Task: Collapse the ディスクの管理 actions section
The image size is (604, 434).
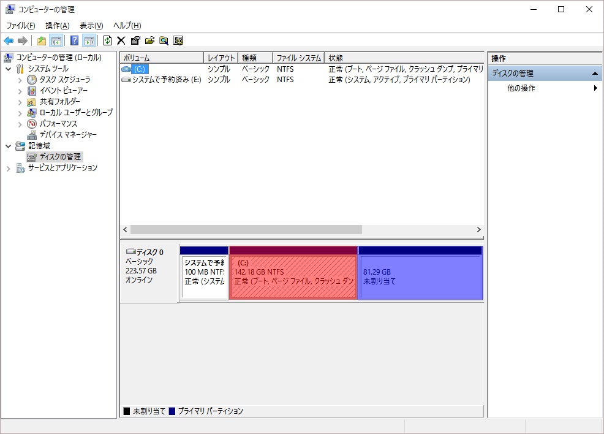Action: coord(595,73)
